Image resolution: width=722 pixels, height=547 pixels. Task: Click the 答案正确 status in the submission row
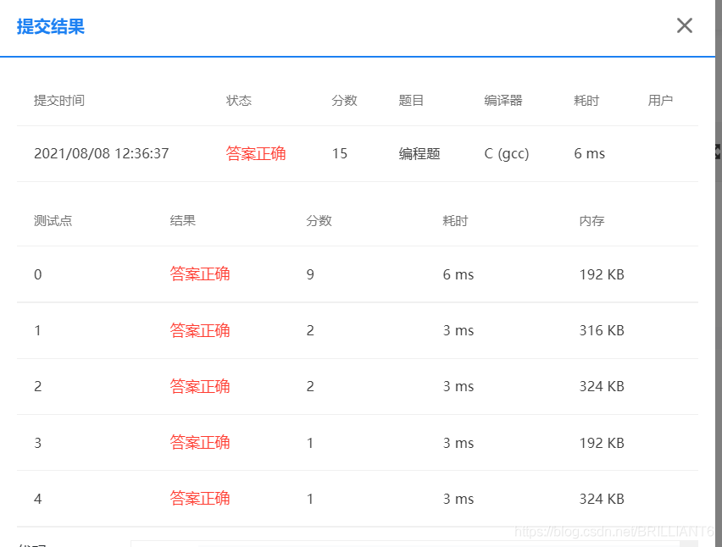pyautogui.click(x=255, y=153)
